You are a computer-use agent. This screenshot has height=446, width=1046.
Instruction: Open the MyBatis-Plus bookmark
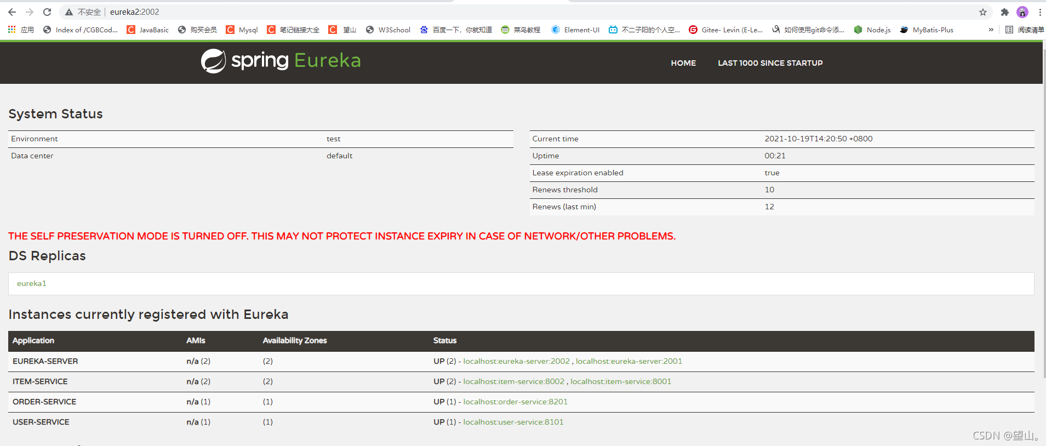point(927,30)
